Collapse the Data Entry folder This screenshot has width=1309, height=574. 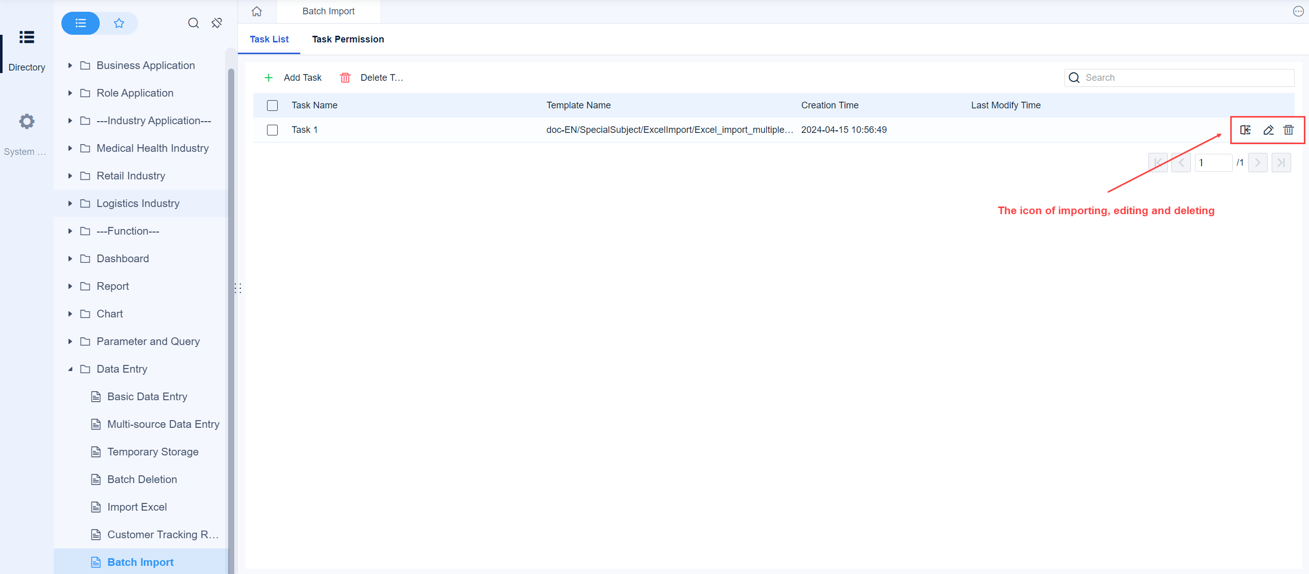70,369
